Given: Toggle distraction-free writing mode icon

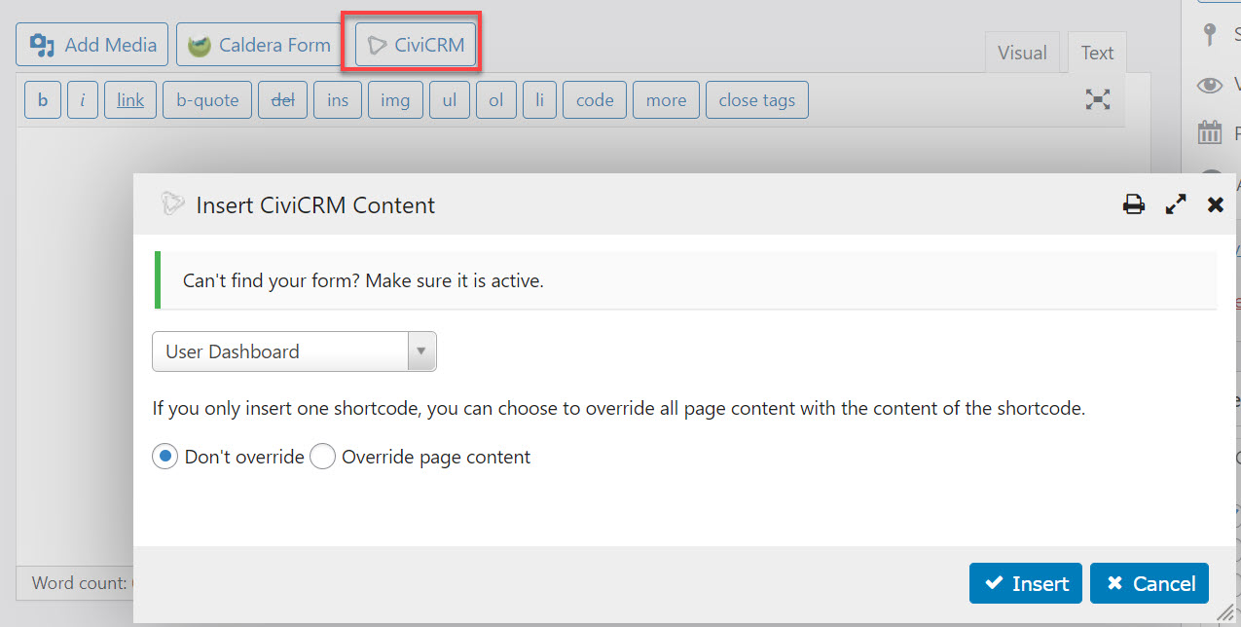Looking at the screenshot, I should pos(1098,99).
